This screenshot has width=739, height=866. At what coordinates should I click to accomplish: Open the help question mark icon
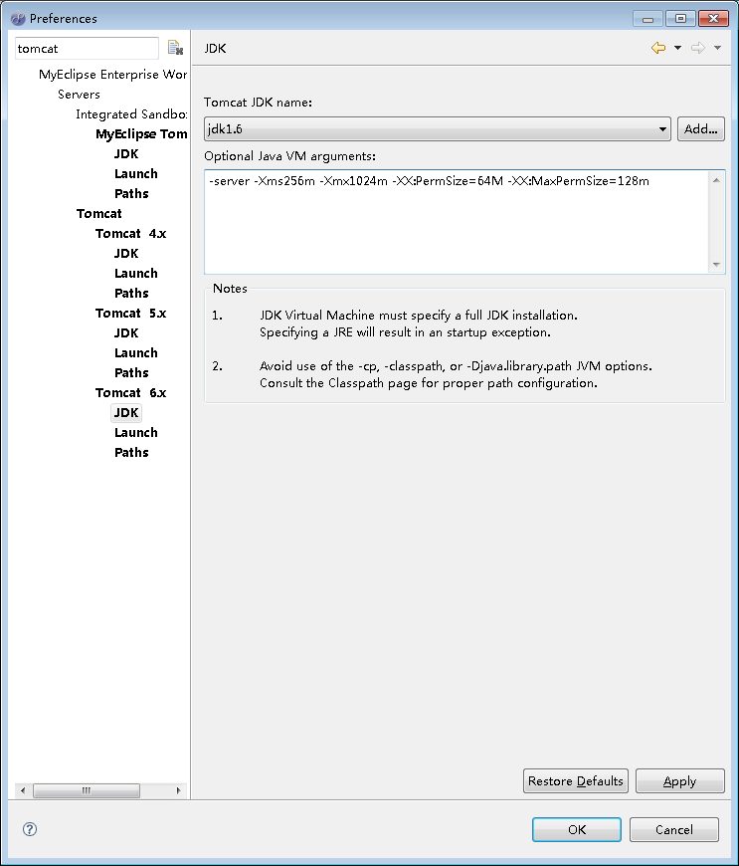pos(30,829)
